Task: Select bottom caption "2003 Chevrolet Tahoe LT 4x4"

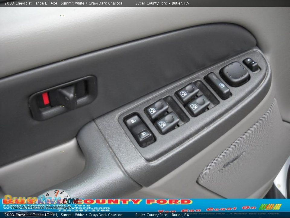Action: tap(31, 215)
